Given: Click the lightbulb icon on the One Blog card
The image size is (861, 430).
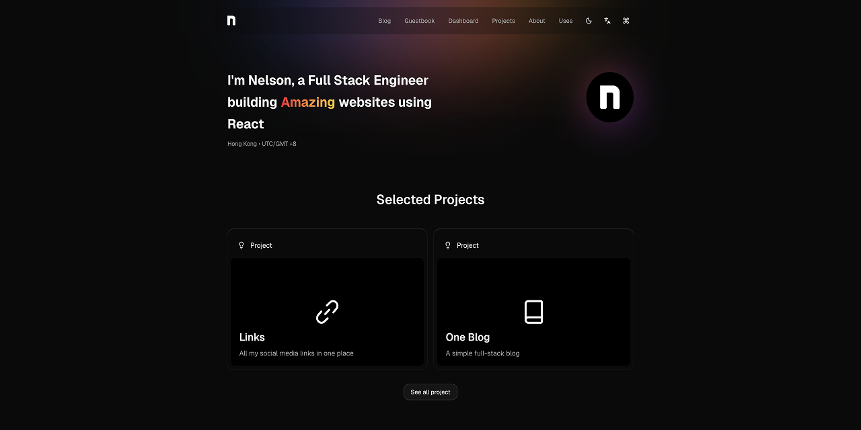Looking at the screenshot, I should point(448,245).
